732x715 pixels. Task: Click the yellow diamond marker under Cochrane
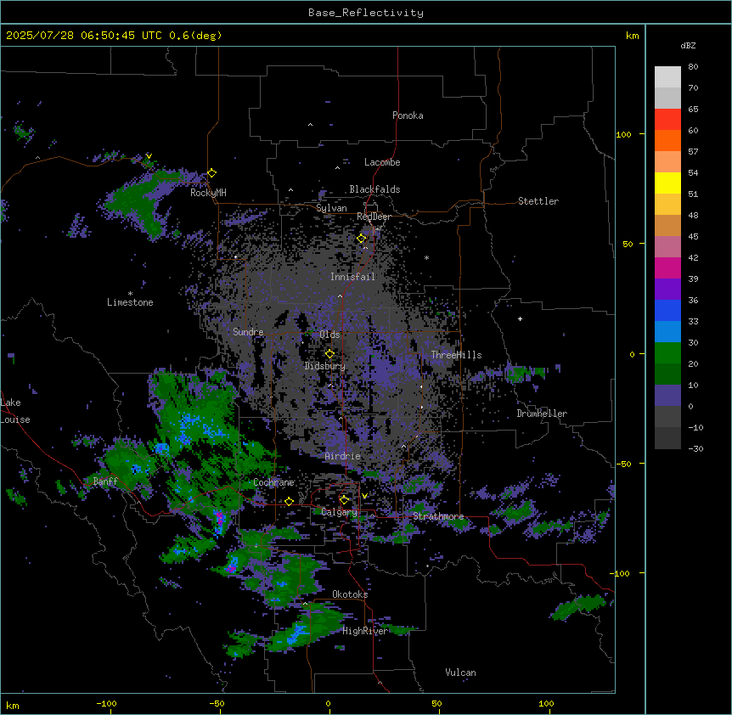pos(289,502)
